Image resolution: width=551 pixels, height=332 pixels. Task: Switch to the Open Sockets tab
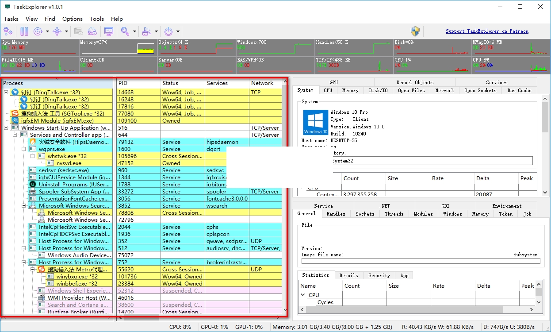click(x=480, y=90)
